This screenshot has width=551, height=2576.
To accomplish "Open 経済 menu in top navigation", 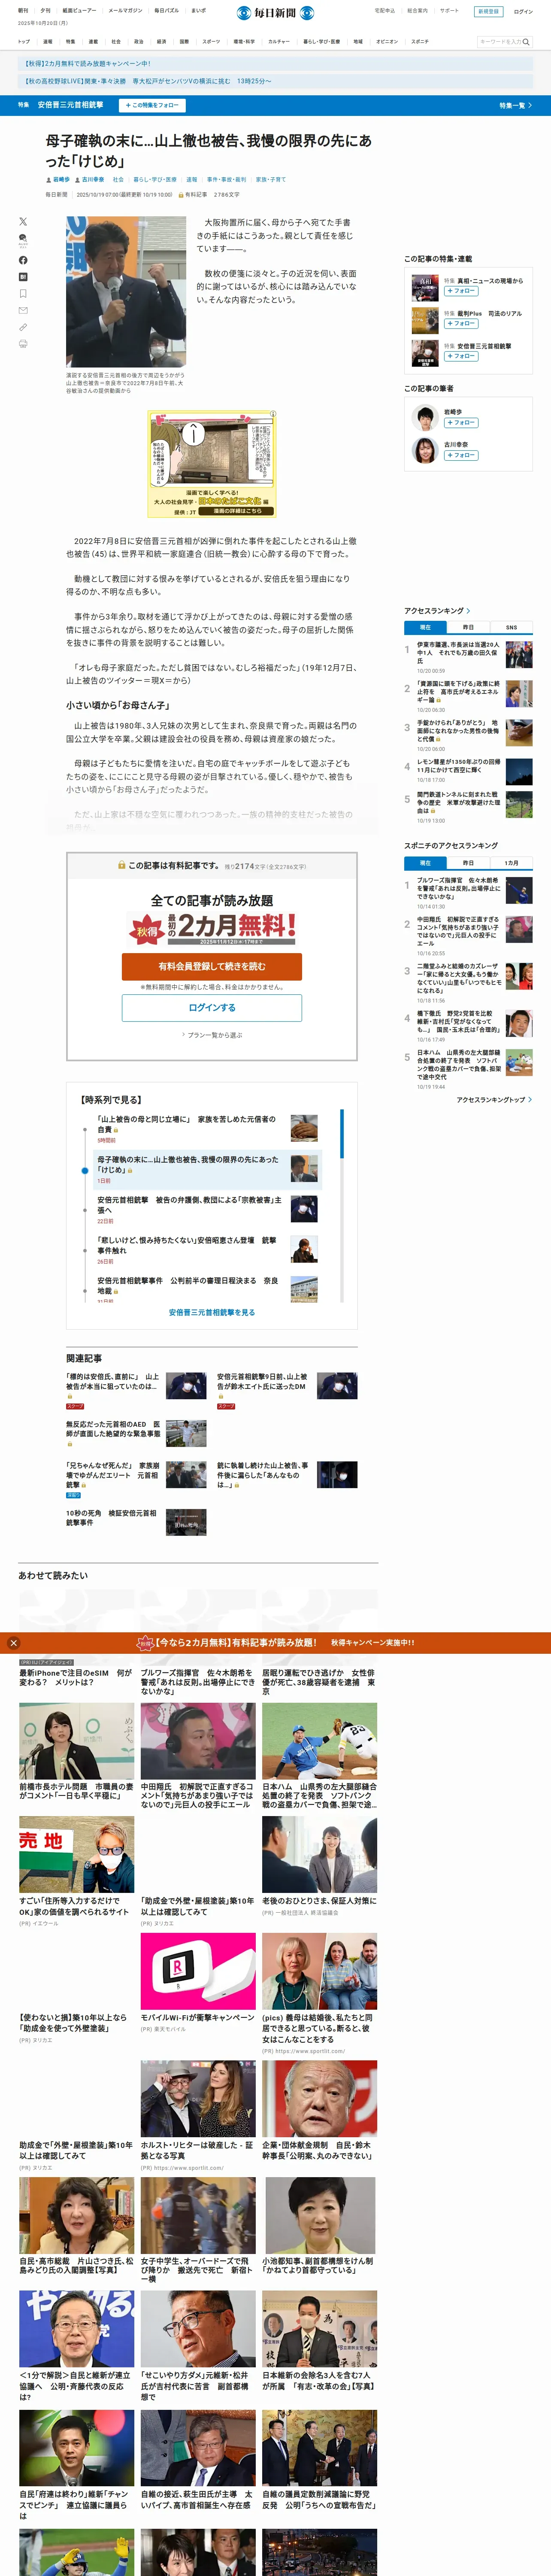I will pos(162,42).
